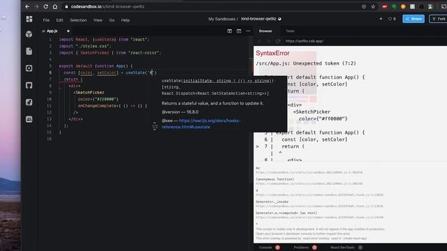Like the sandbox with the heart icon
The height and width of the screenshot is (251, 447).
(x=390, y=19)
